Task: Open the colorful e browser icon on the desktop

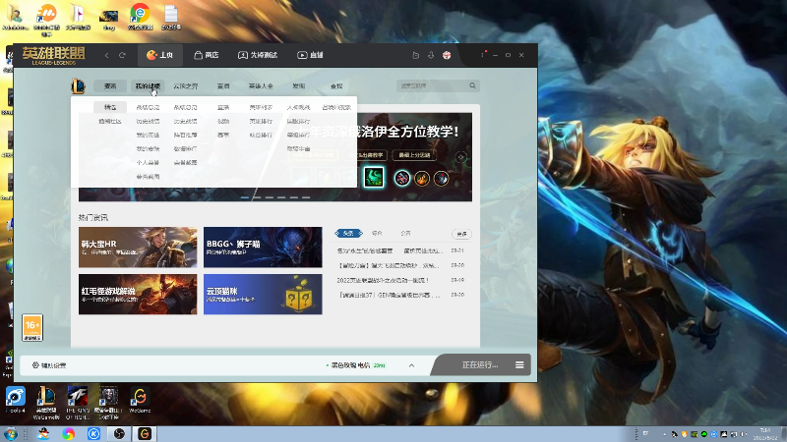Action: pyautogui.click(x=140, y=17)
